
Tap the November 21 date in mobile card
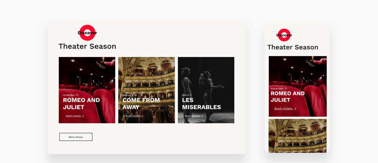pos(279,89)
